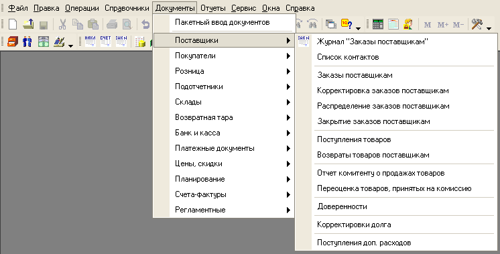
Task: Click the НАКЛ waybill toolbar icon
Action: 90,42
